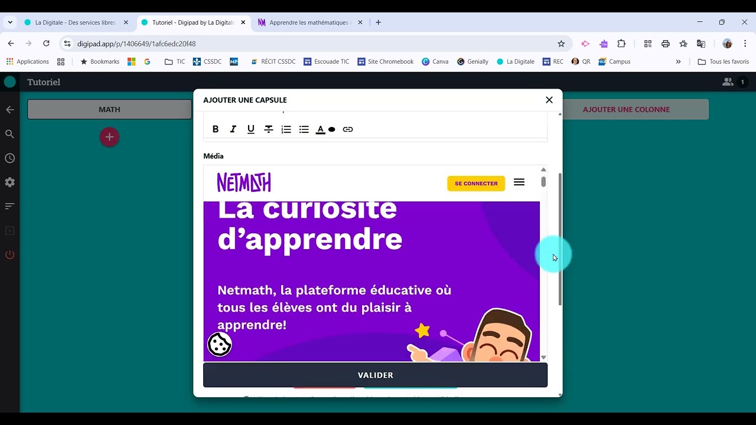Open the TIC bookmarks folder
The height and width of the screenshot is (425, 756).
tap(175, 61)
